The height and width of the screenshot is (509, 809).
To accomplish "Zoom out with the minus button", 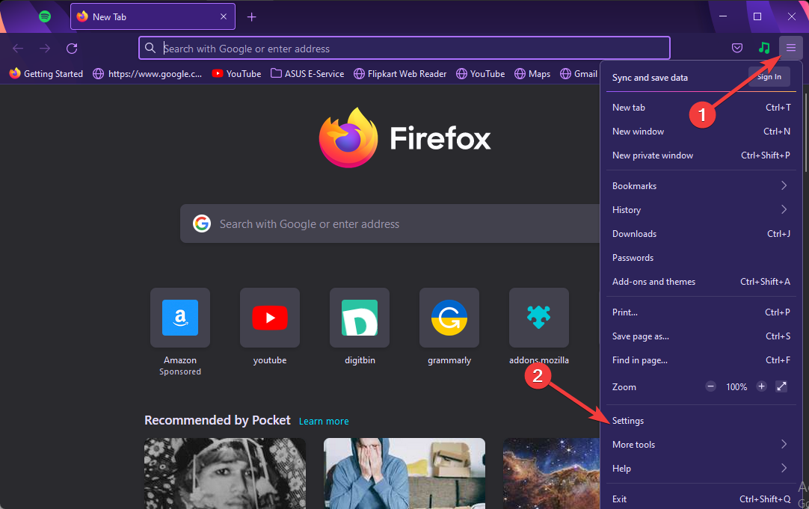I will (x=710, y=386).
